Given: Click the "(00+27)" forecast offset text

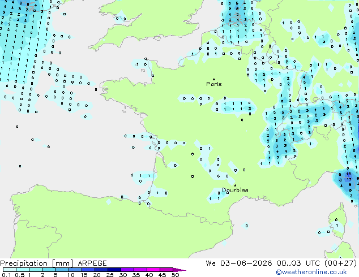Looking at the screenshot, I should (341, 263).
